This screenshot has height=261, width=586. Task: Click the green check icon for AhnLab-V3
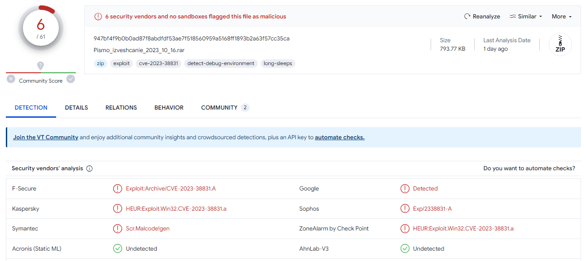pyautogui.click(x=405, y=248)
